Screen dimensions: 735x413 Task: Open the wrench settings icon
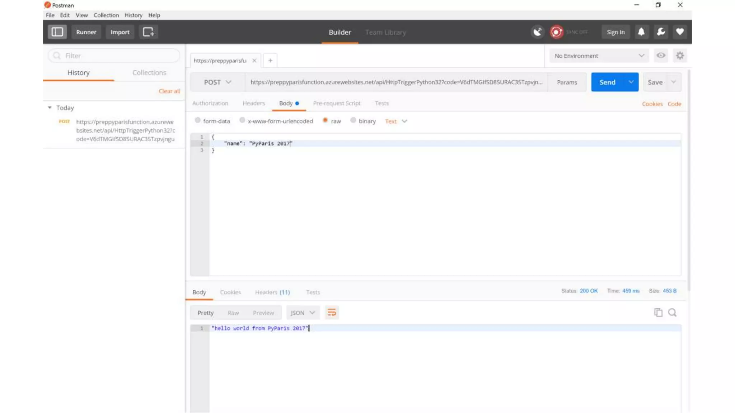click(661, 32)
